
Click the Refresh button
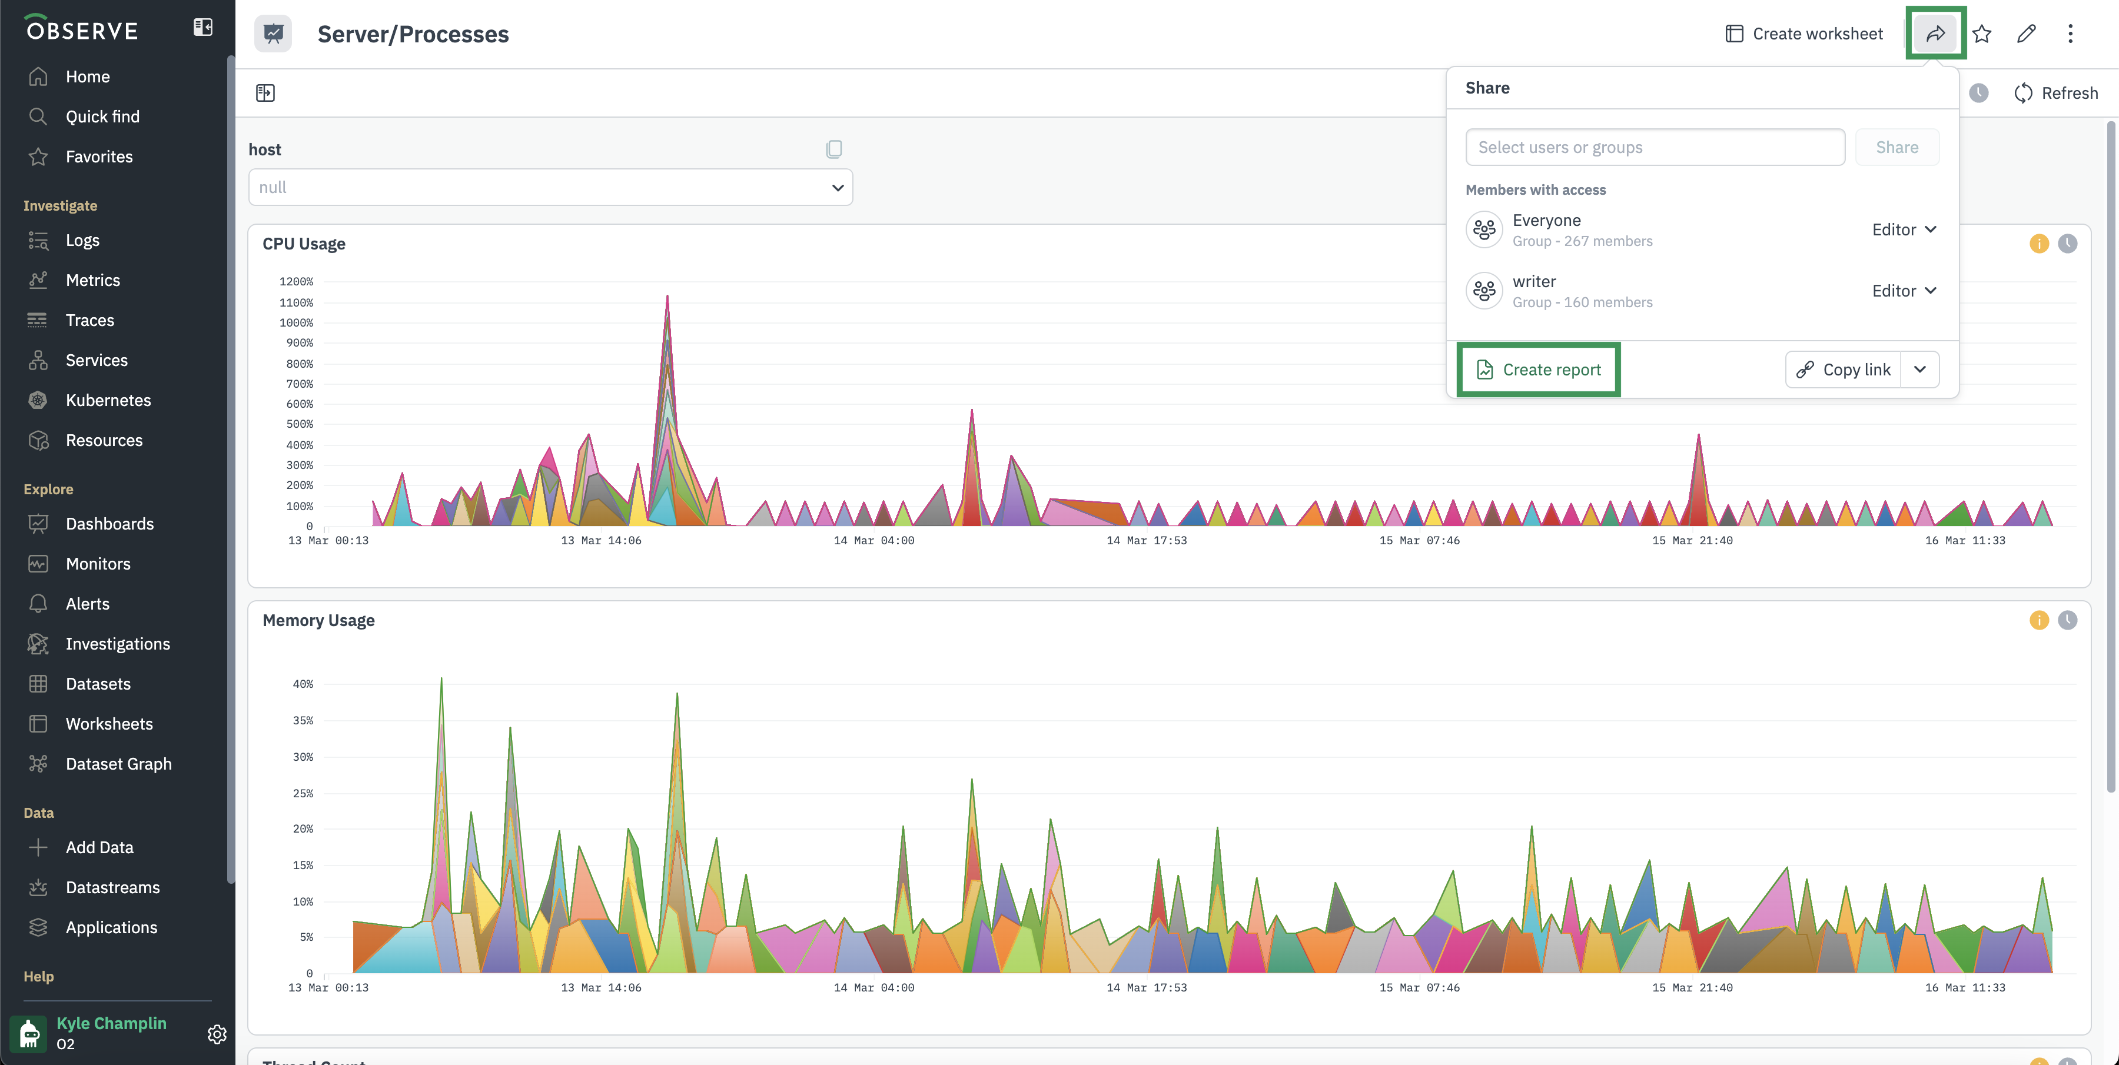click(2055, 93)
